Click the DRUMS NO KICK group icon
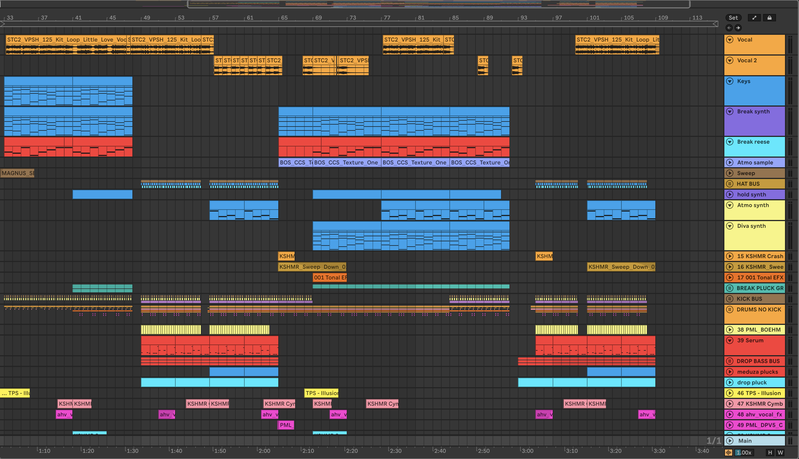Image resolution: width=799 pixels, height=459 pixels. (x=730, y=309)
